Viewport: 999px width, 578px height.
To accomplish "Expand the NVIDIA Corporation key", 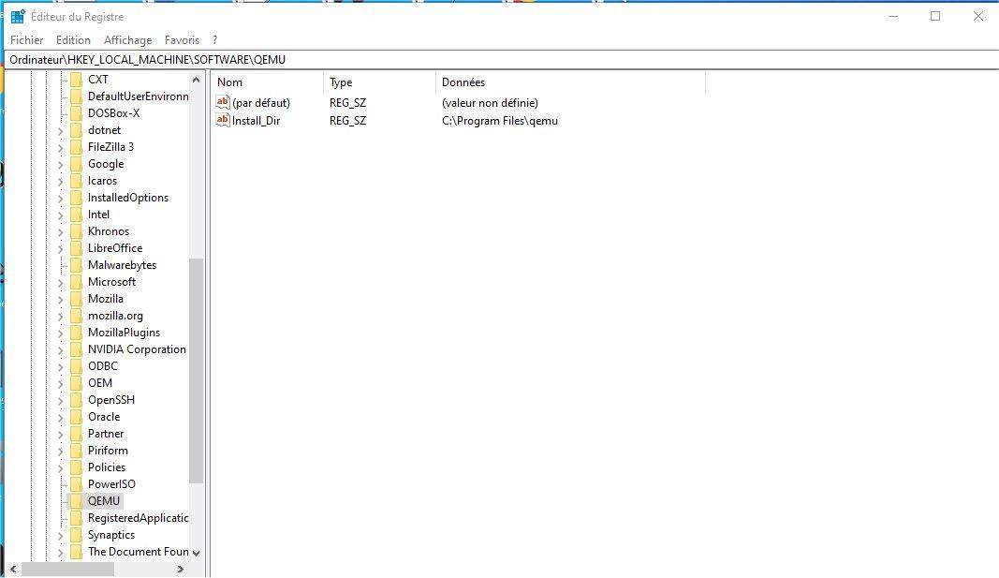I will pyautogui.click(x=60, y=349).
